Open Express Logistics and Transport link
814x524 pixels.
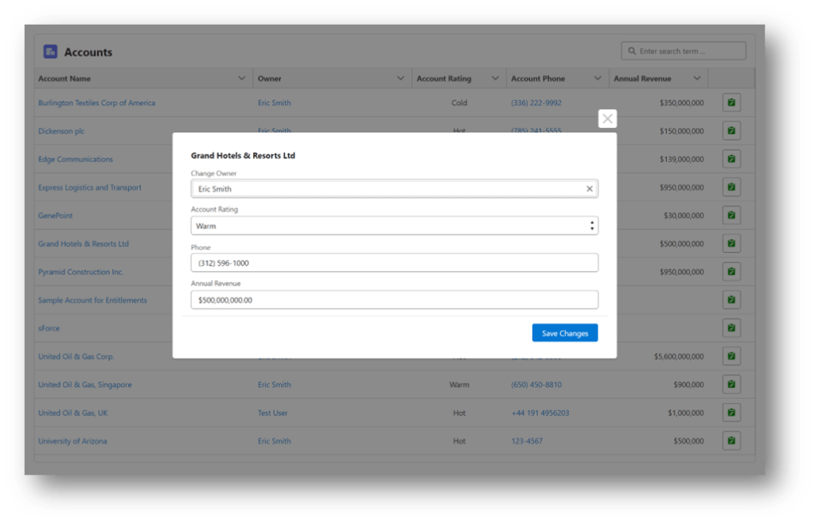pos(90,188)
